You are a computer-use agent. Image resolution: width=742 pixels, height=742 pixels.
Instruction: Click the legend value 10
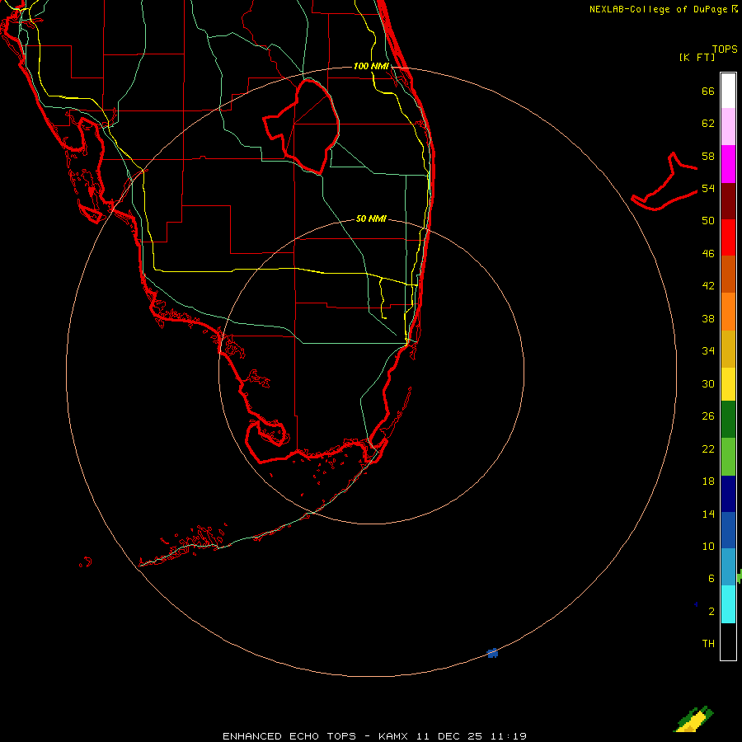tap(708, 546)
